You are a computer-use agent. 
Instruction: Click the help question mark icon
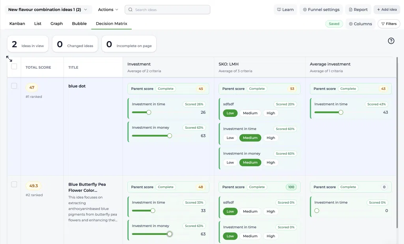(x=391, y=41)
